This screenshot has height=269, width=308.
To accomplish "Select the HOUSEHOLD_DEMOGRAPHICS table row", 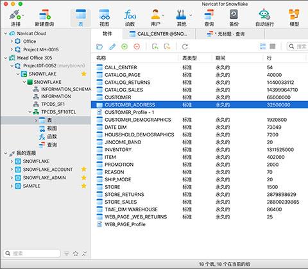I will 200,134.
